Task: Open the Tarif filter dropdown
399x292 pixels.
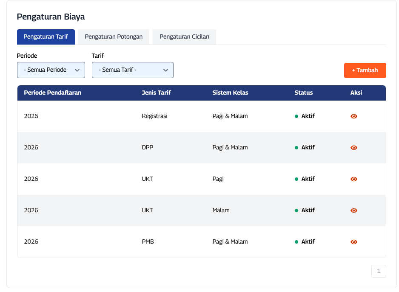Action: tap(132, 70)
